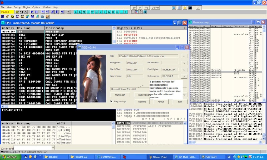The image size is (267, 160).
Task: Click the Step into toolbar icon
Action: (43, 12)
